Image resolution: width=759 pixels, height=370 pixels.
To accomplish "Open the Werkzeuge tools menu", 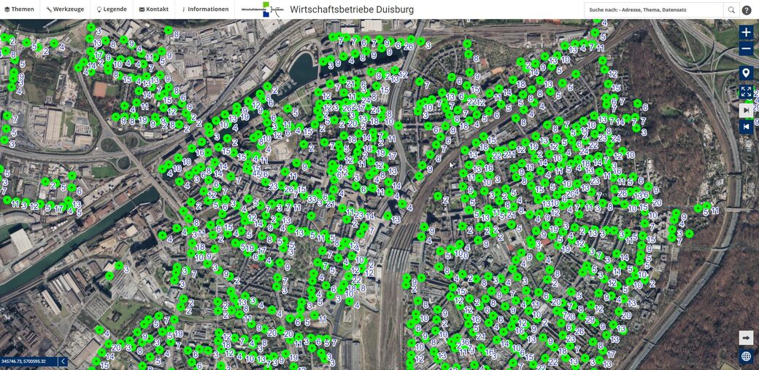I will tap(64, 9).
